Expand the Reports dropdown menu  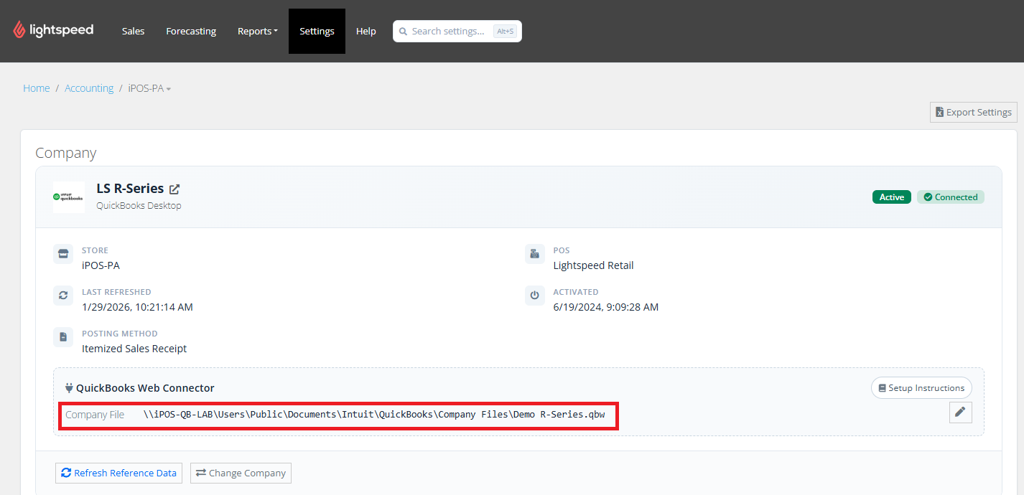[257, 31]
